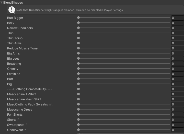Select the Thin Arms property label

pos(14,43)
